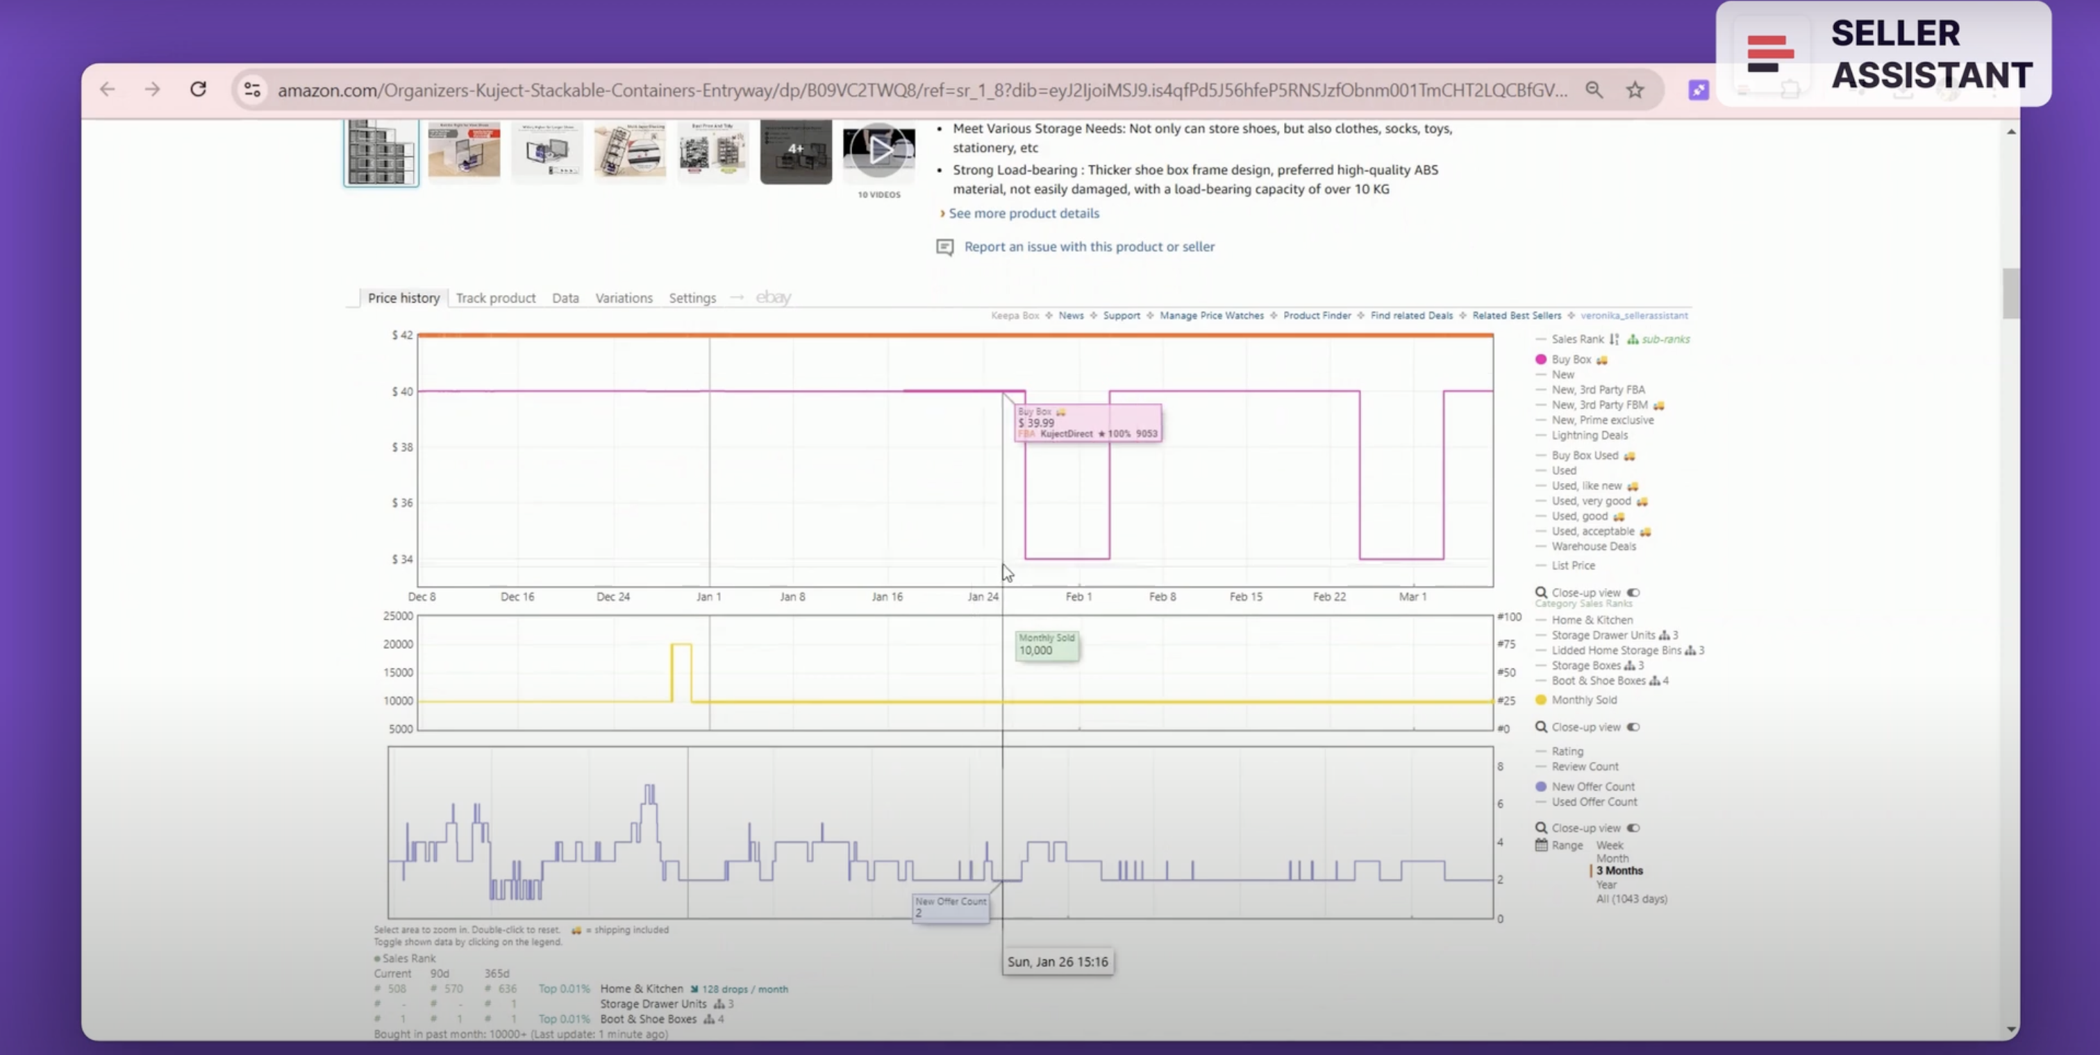This screenshot has height=1055, width=2100.
Task: Select the Year range option
Action: coord(1606,884)
